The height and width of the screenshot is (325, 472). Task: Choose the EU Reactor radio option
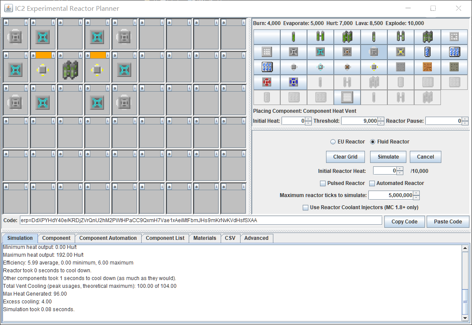point(347,142)
